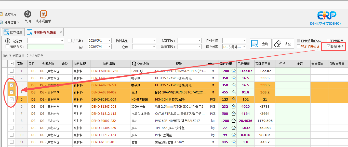Viewport: 348px width, 147px height.
Task: Select the -3788 available quantity cell
Action: pyautogui.click(x=265, y=107)
